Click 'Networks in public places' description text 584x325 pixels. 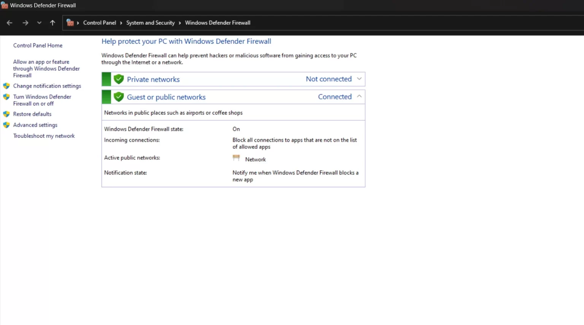pos(173,113)
